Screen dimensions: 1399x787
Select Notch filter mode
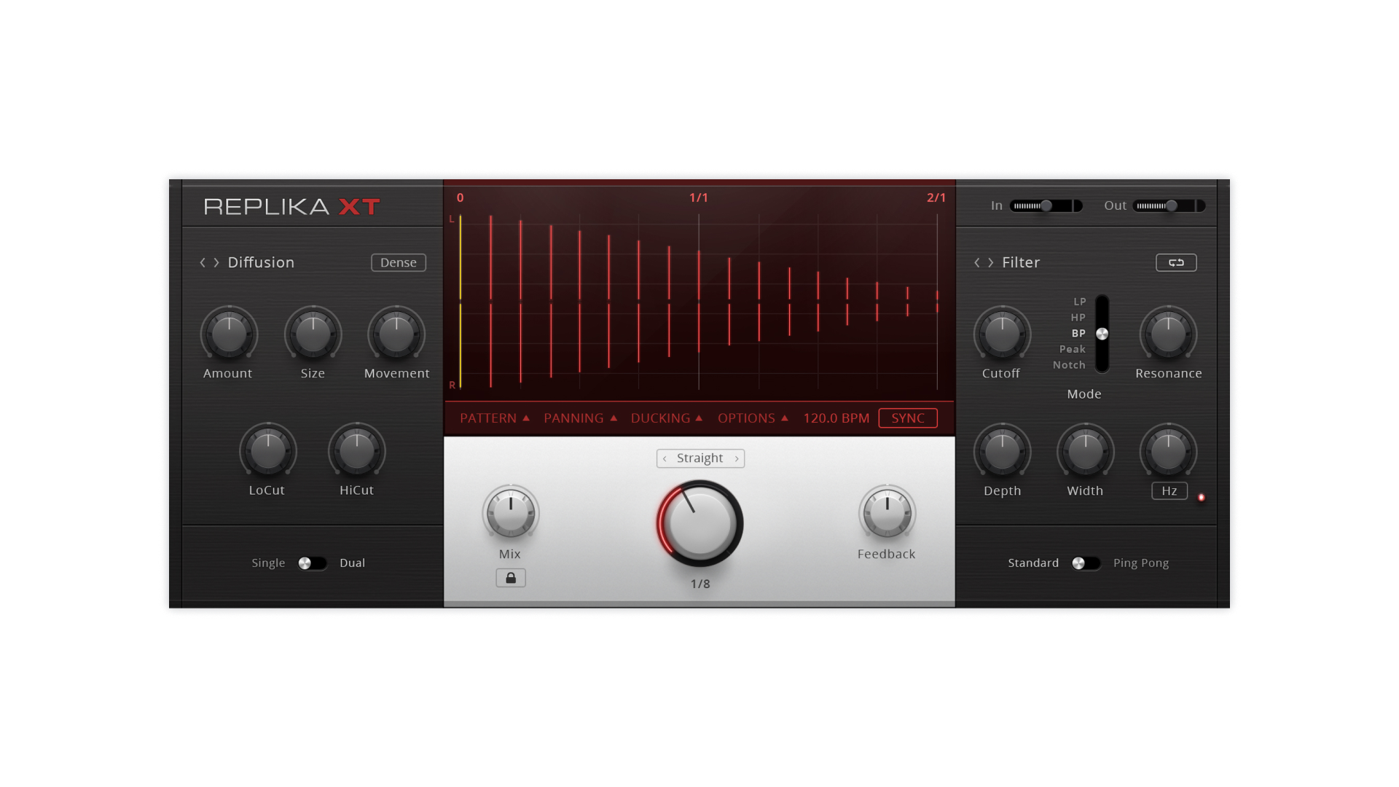click(1069, 365)
